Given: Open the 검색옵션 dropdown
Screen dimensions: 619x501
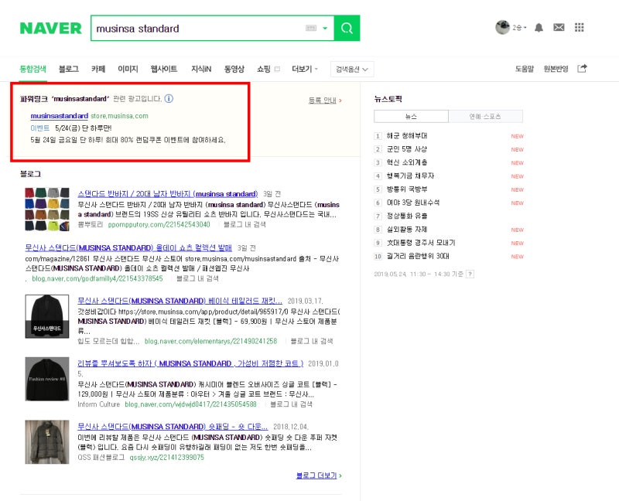Looking at the screenshot, I should pos(352,70).
